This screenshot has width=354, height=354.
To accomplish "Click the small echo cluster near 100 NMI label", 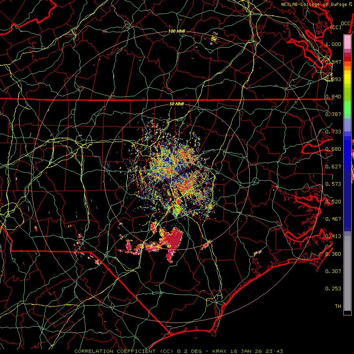I will pyautogui.click(x=214, y=38).
